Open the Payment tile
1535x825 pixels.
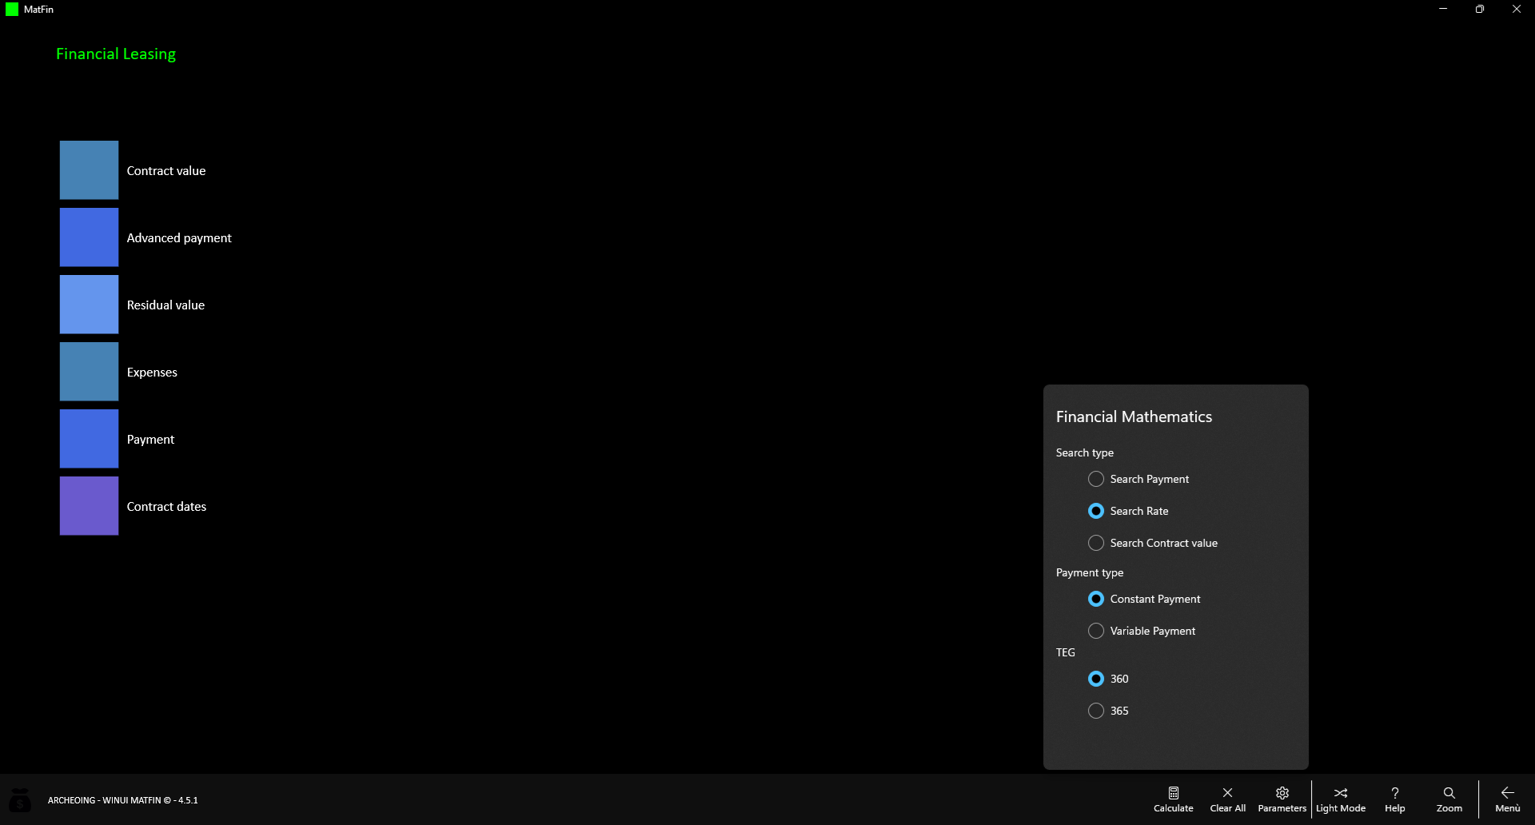click(x=89, y=439)
